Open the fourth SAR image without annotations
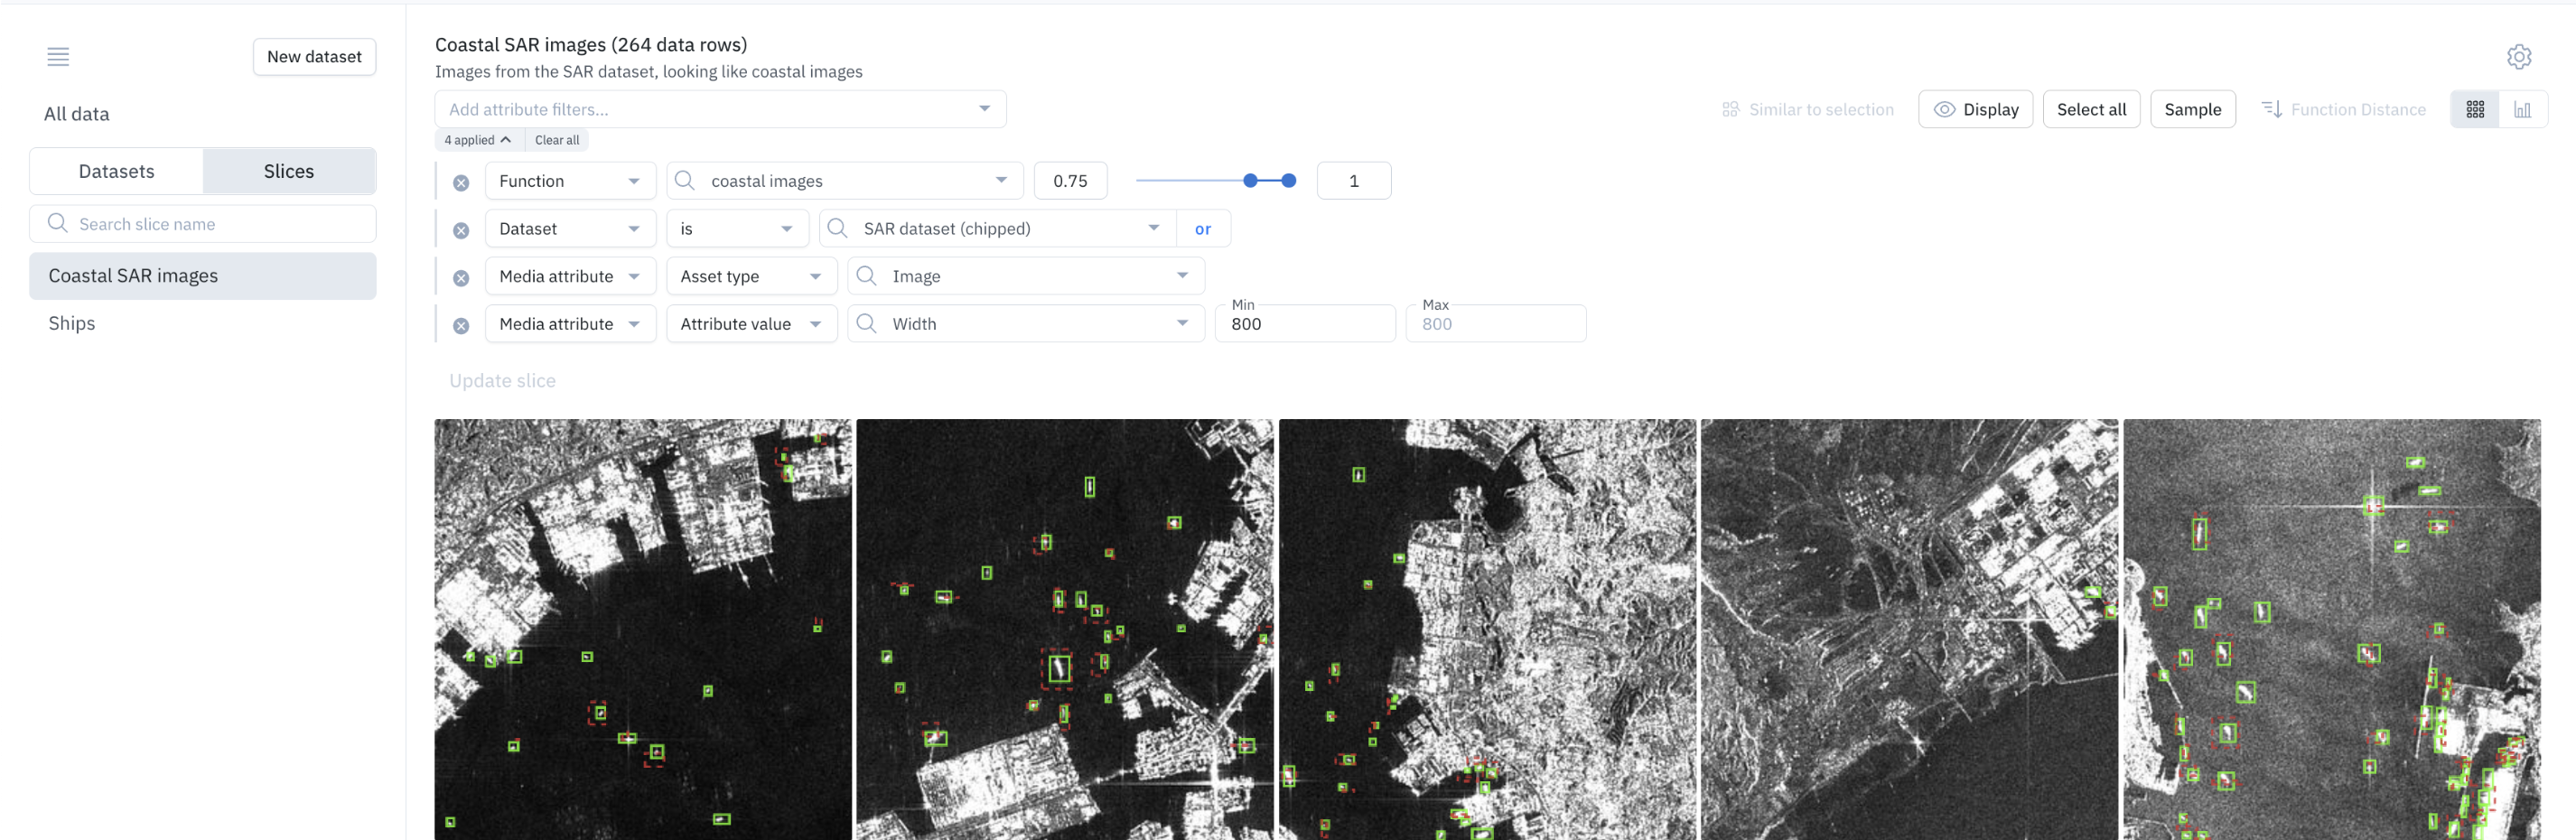This screenshot has height=840, width=2576. [x=1909, y=630]
